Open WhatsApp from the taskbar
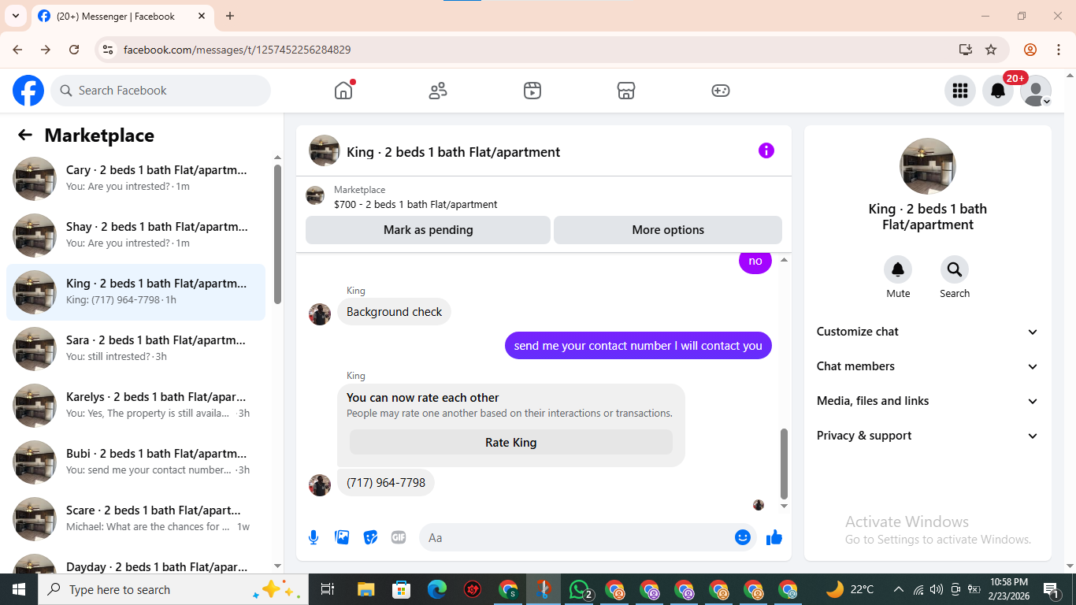1076x605 pixels. (580, 589)
